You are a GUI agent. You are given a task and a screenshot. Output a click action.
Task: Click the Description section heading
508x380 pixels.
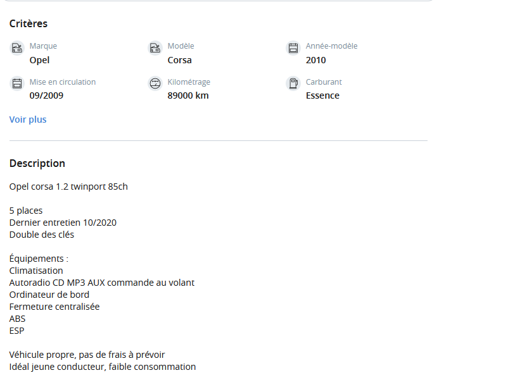click(37, 164)
